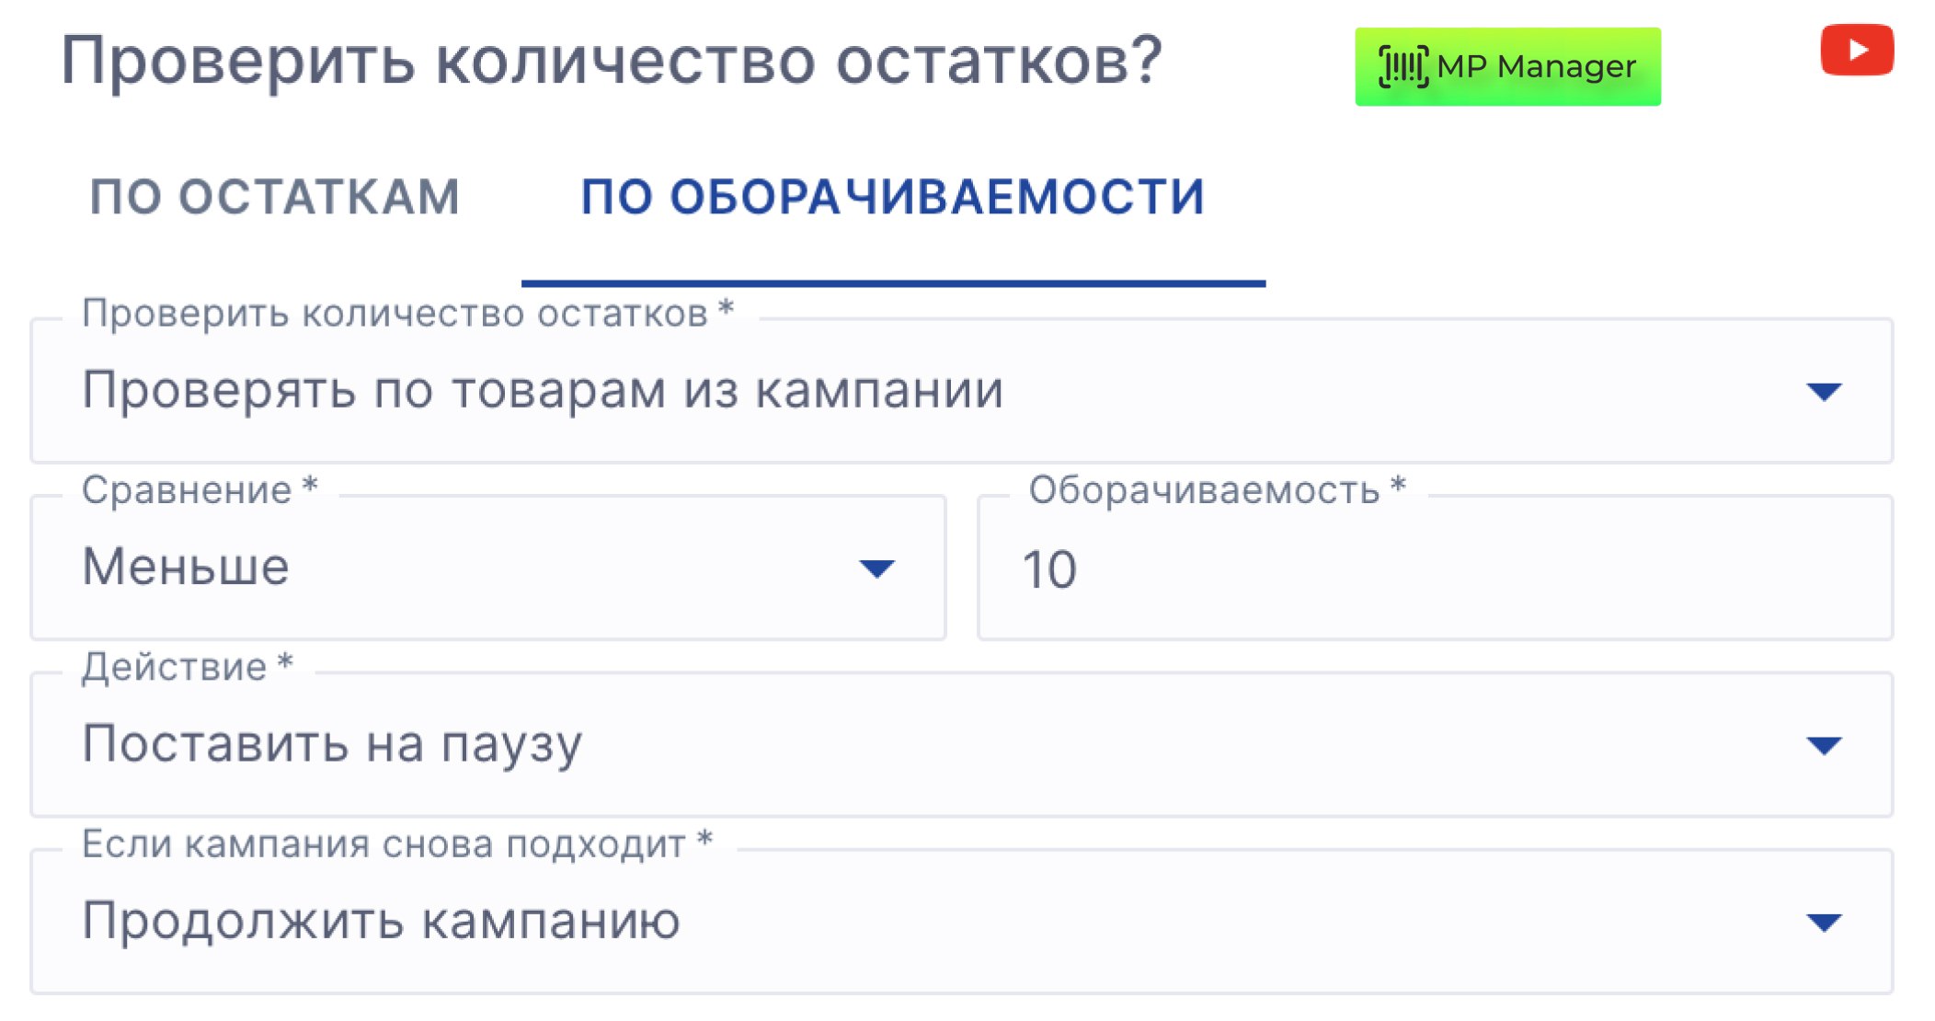
Task: Click the heading «Проверить количество остатков?»
Action: coord(612,61)
